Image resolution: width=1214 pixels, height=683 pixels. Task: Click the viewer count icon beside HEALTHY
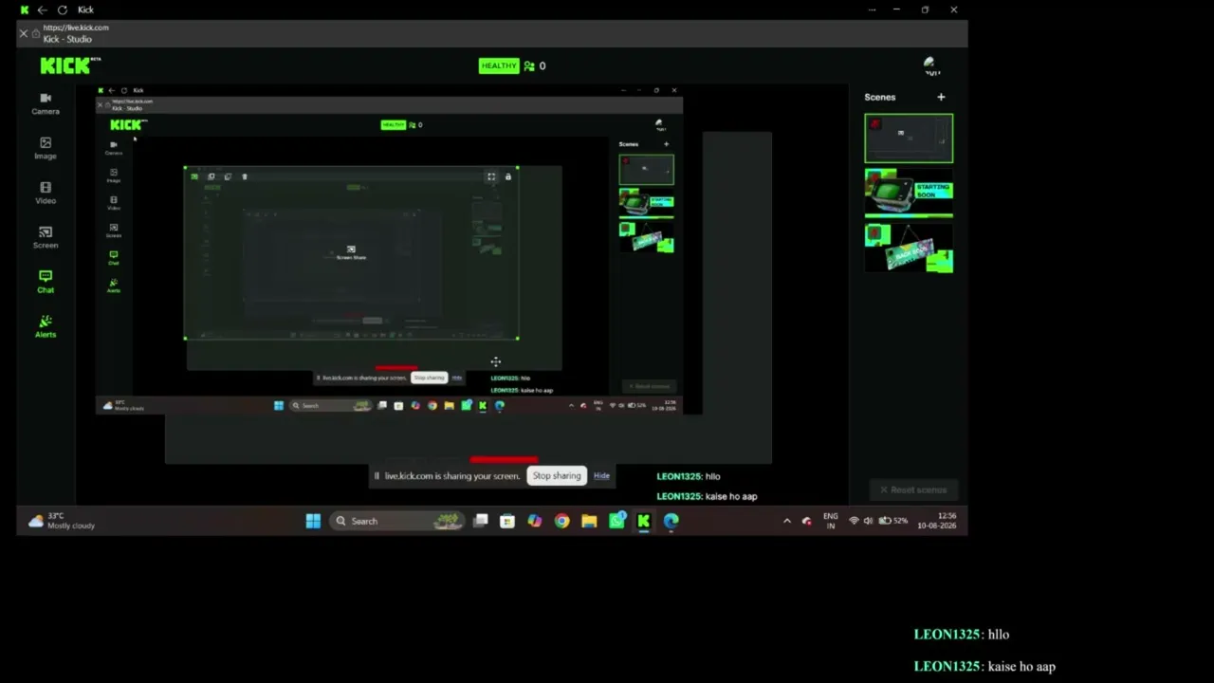(x=529, y=65)
